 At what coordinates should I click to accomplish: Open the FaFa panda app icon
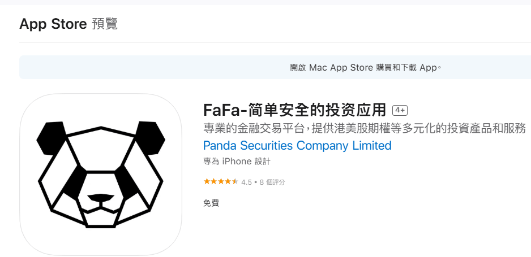pyautogui.click(x=101, y=175)
